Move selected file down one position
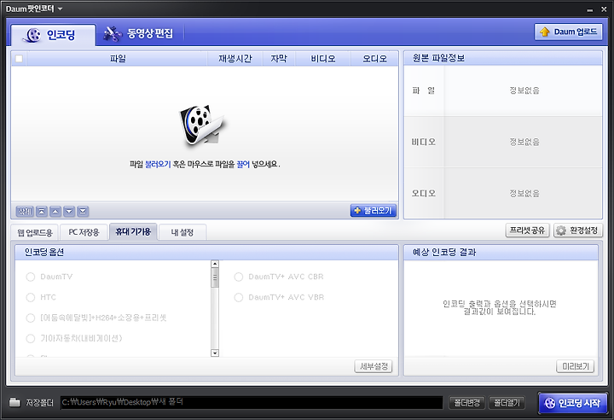 [x=69, y=212]
